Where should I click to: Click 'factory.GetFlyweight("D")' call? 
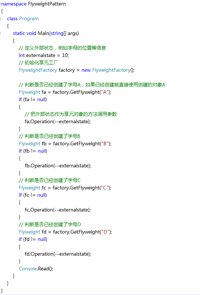pyautogui.click(x=82, y=232)
